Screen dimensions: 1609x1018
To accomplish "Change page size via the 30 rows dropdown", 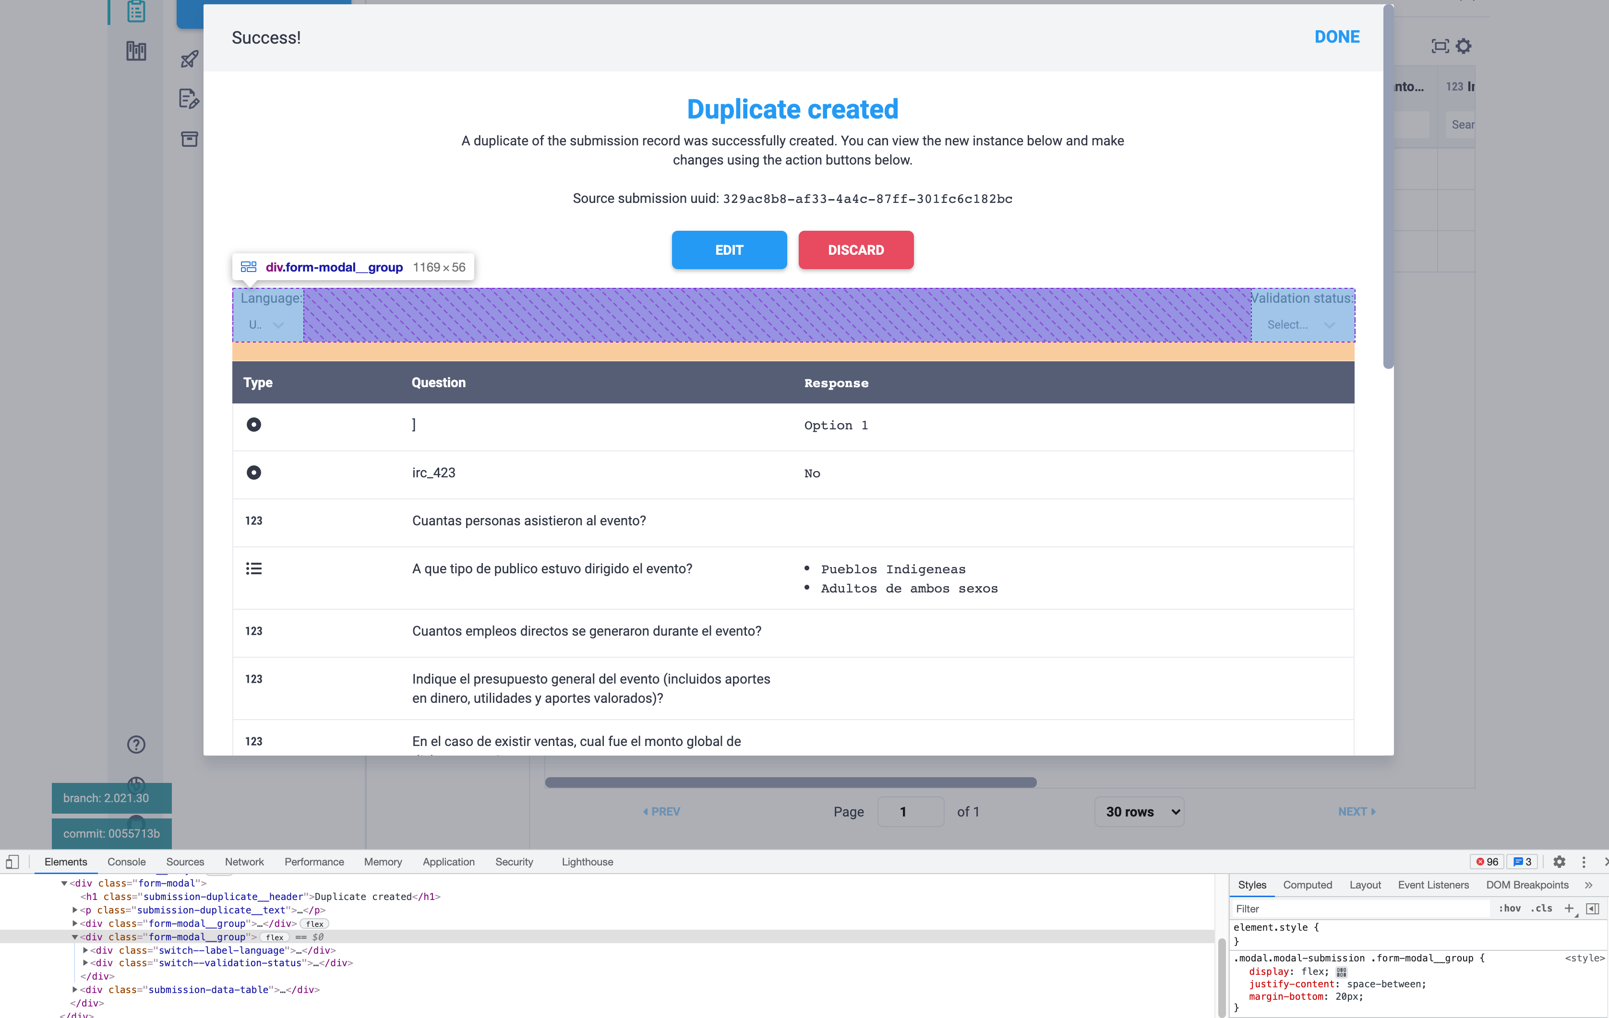I will (1139, 812).
